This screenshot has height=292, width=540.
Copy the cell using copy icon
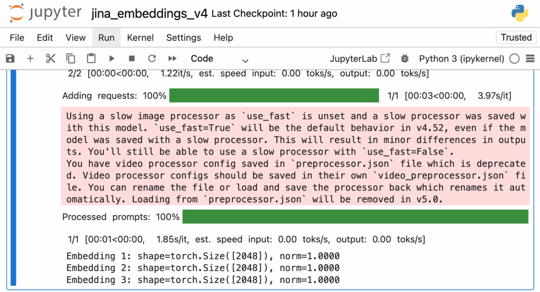coord(71,59)
